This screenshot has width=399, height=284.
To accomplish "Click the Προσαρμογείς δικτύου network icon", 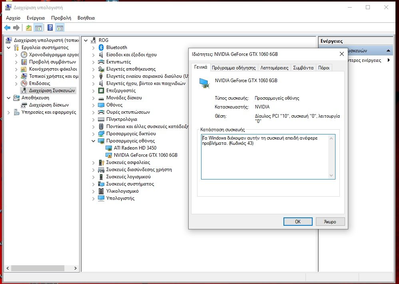I will click(x=101, y=134).
